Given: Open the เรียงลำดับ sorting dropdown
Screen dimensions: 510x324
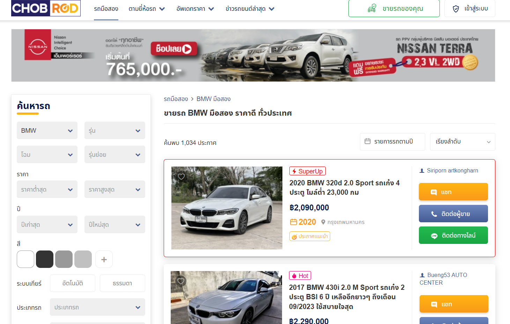Looking at the screenshot, I should [x=462, y=141].
